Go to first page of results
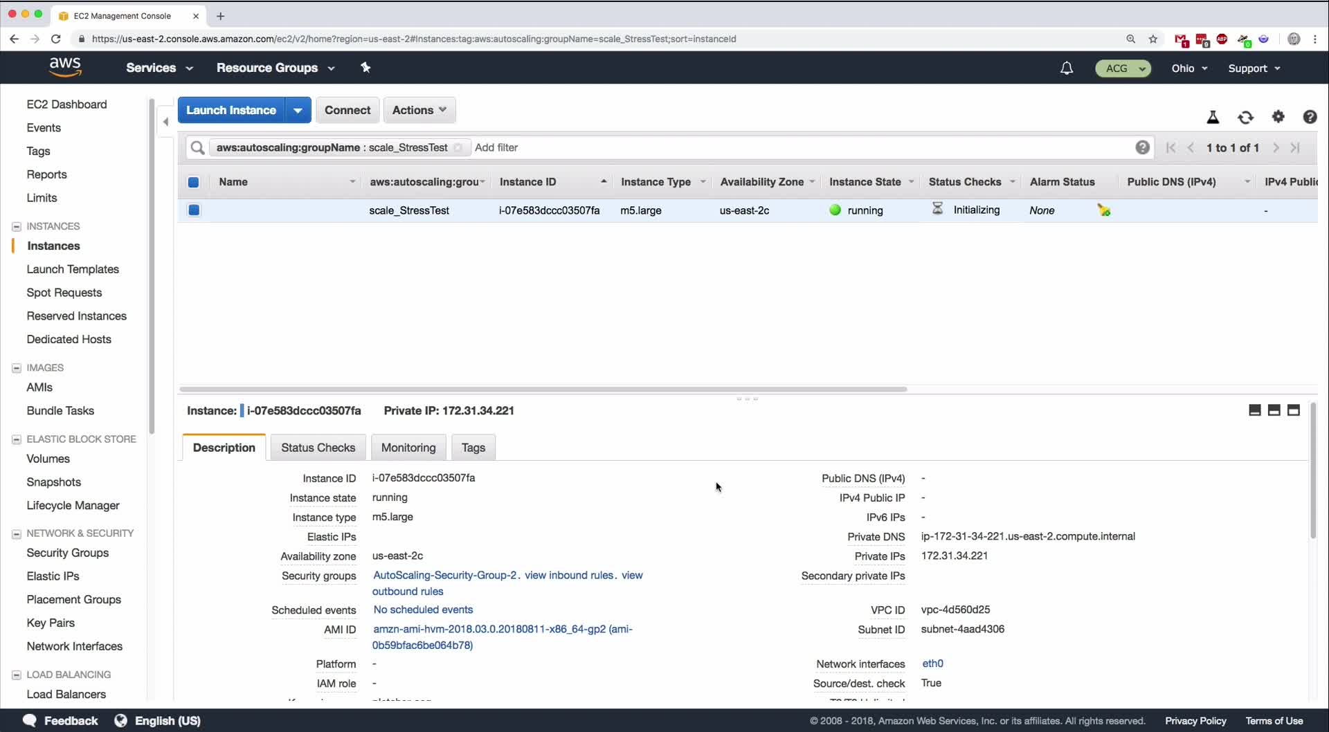 (1170, 147)
